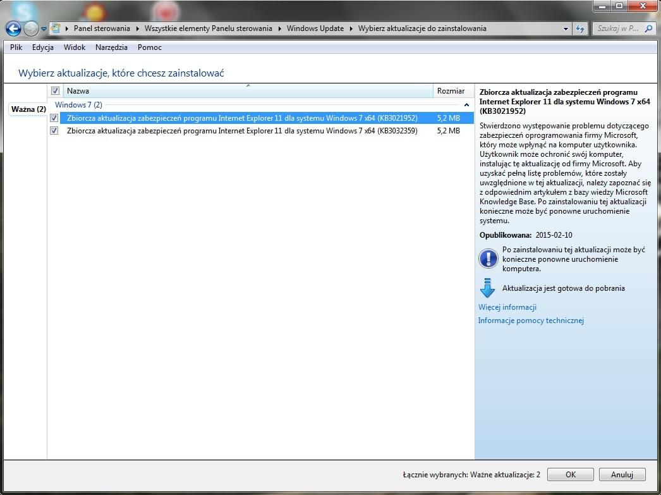Open the Pomoc menu
The height and width of the screenshot is (495, 661).
click(x=149, y=47)
